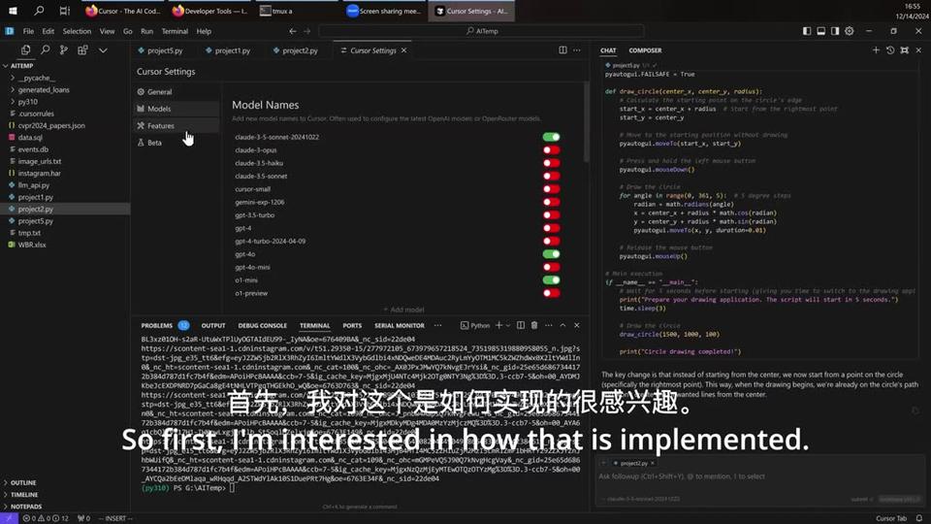Maximize the panel with up chevron

pos(562,325)
